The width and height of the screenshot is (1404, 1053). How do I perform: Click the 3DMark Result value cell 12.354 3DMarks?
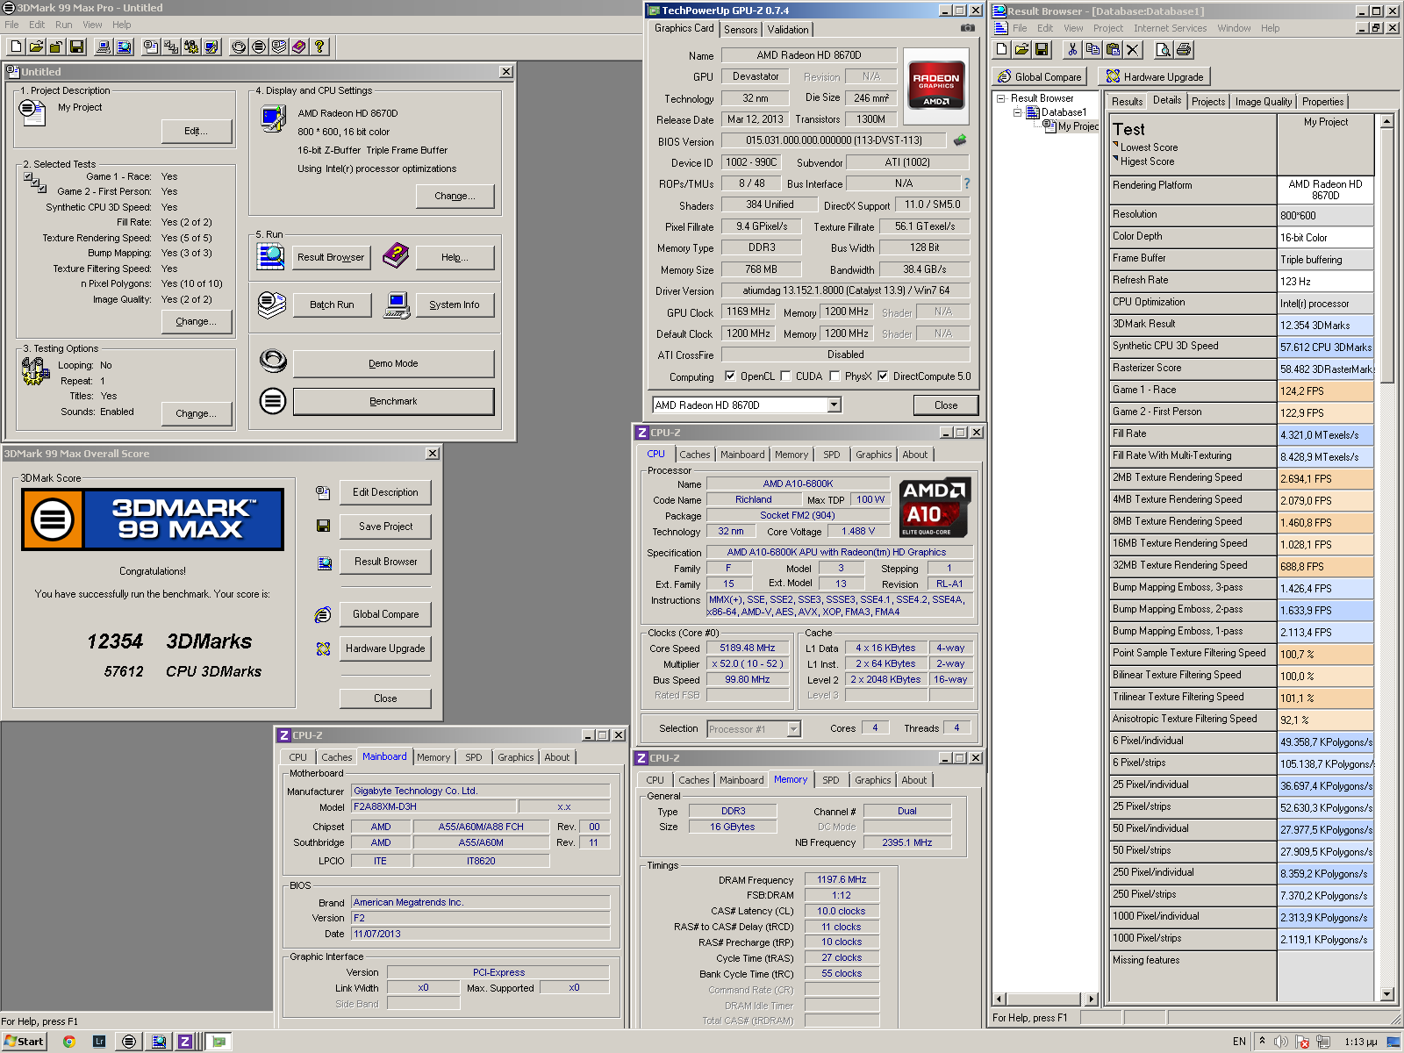point(1325,325)
